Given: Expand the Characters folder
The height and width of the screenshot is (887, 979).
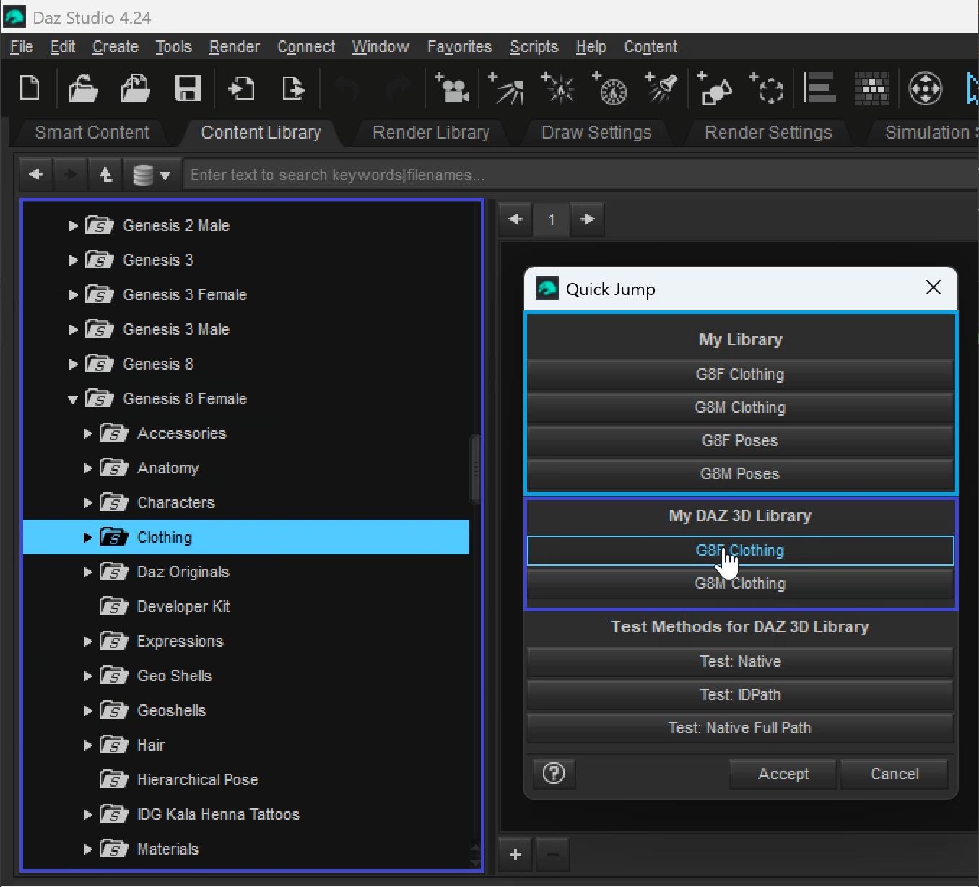Looking at the screenshot, I should click(x=87, y=502).
